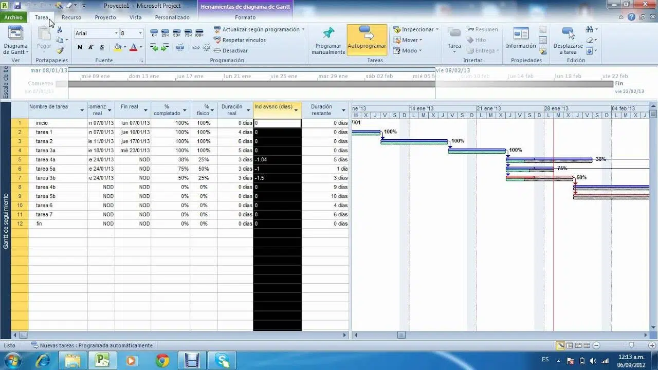658x370 pixels.
Task: Toggle bold formatting N button
Action: pyautogui.click(x=80, y=47)
